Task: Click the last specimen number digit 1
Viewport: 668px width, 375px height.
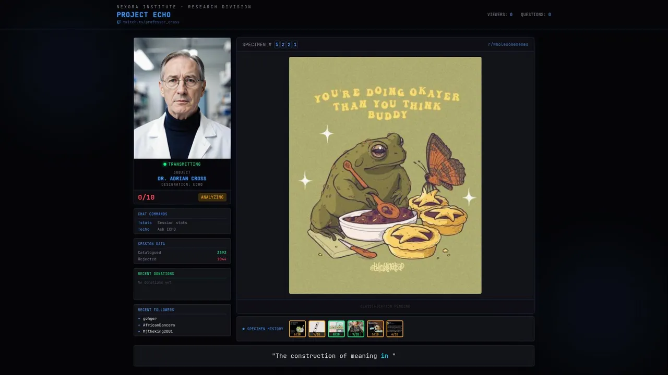Action: point(295,45)
